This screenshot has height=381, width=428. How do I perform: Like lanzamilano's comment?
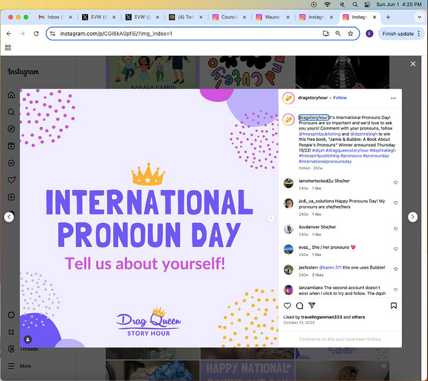pyautogui.click(x=395, y=289)
